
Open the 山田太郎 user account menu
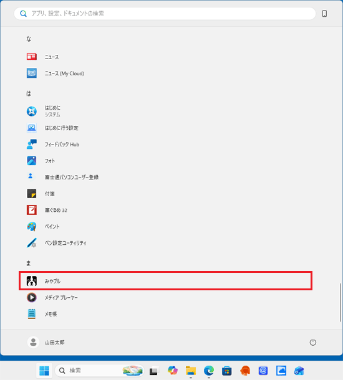point(46,342)
